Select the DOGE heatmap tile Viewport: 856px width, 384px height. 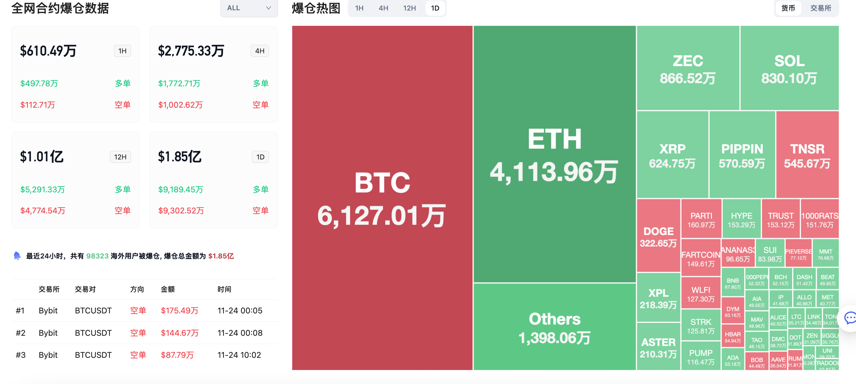tap(658, 236)
